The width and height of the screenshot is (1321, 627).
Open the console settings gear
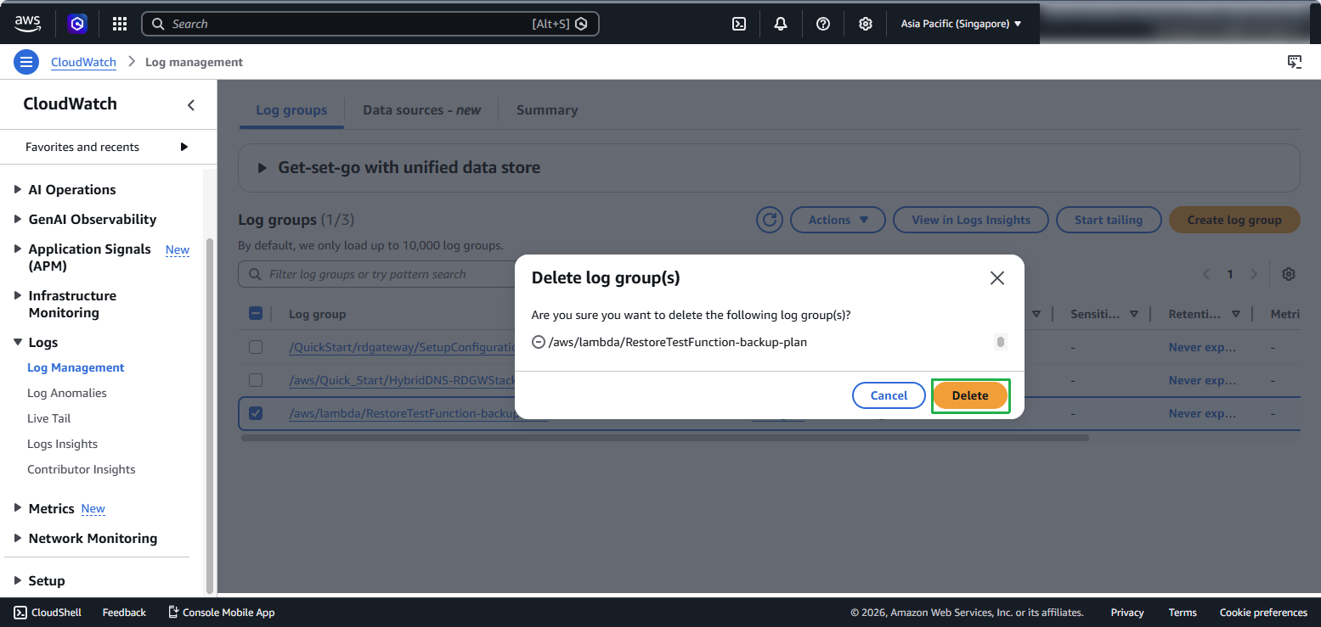click(866, 24)
